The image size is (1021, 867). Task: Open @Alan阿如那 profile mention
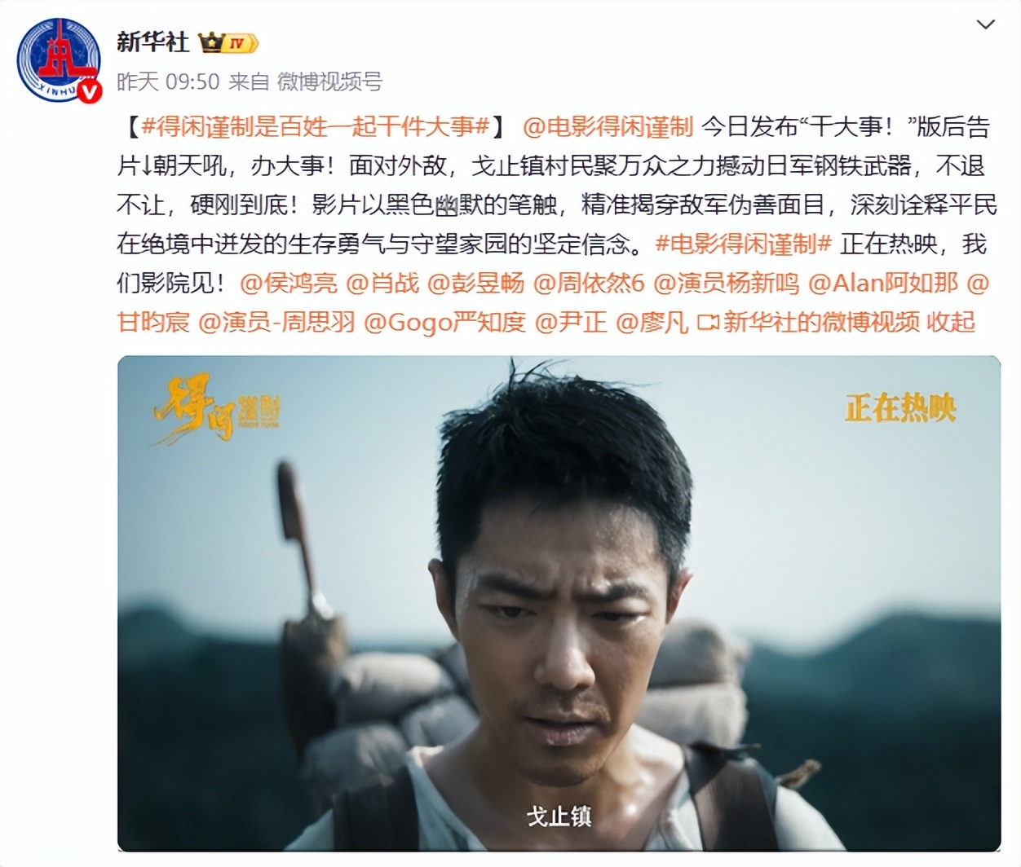(883, 283)
